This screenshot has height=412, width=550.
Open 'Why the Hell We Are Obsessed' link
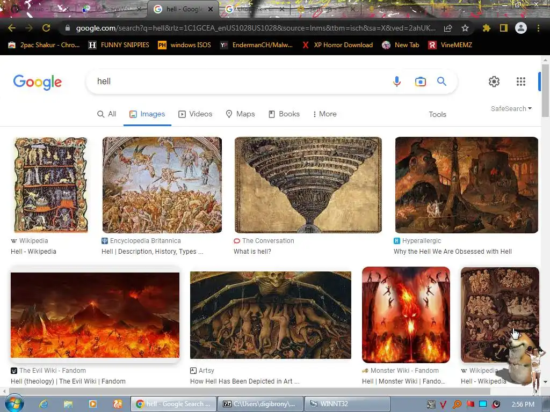tap(452, 252)
